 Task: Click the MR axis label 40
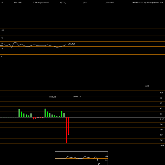tap(161, 109)
